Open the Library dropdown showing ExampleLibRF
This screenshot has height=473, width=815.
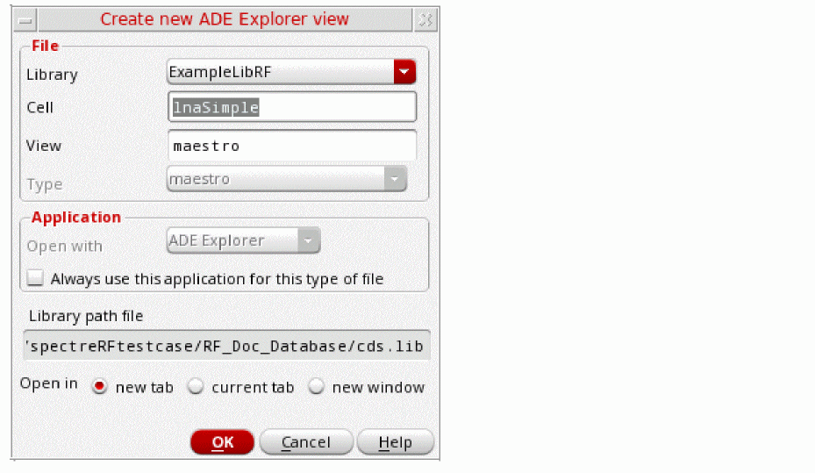(291, 72)
